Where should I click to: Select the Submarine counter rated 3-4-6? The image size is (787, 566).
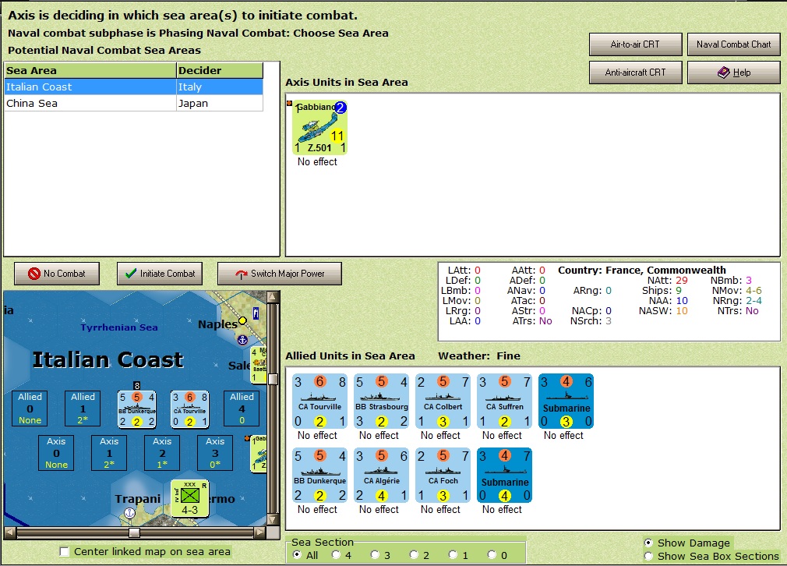coord(566,401)
